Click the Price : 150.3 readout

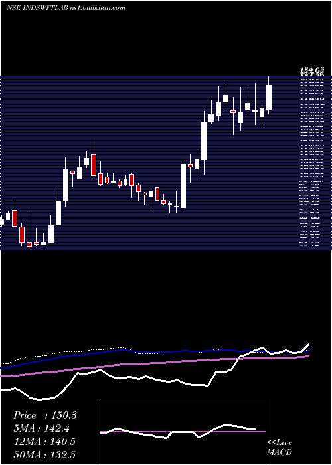(x=45, y=415)
